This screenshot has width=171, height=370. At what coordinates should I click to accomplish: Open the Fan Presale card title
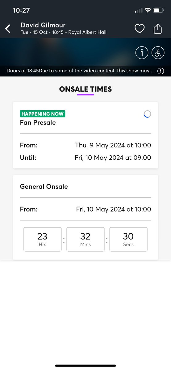click(38, 122)
